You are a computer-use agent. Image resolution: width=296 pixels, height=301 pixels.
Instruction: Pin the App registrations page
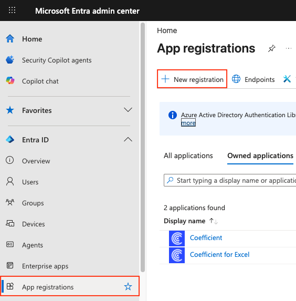point(272,48)
